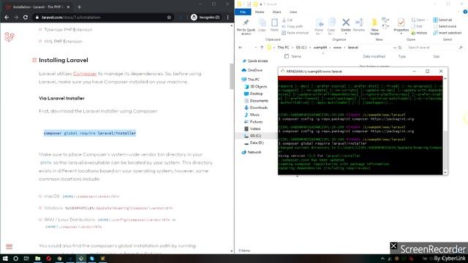Click the Move to icon in Organize group
This screenshot has height=263, width=468.
click(x=319, y=23)
